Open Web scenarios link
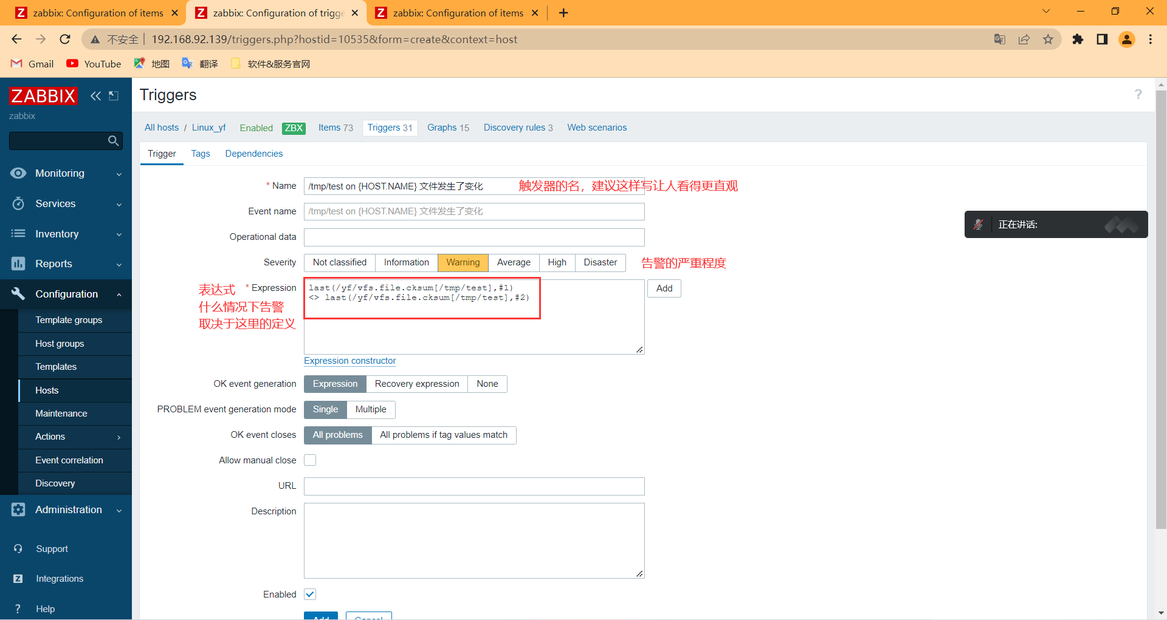Screen dimensions: 1167x620 tap(597, 128)
